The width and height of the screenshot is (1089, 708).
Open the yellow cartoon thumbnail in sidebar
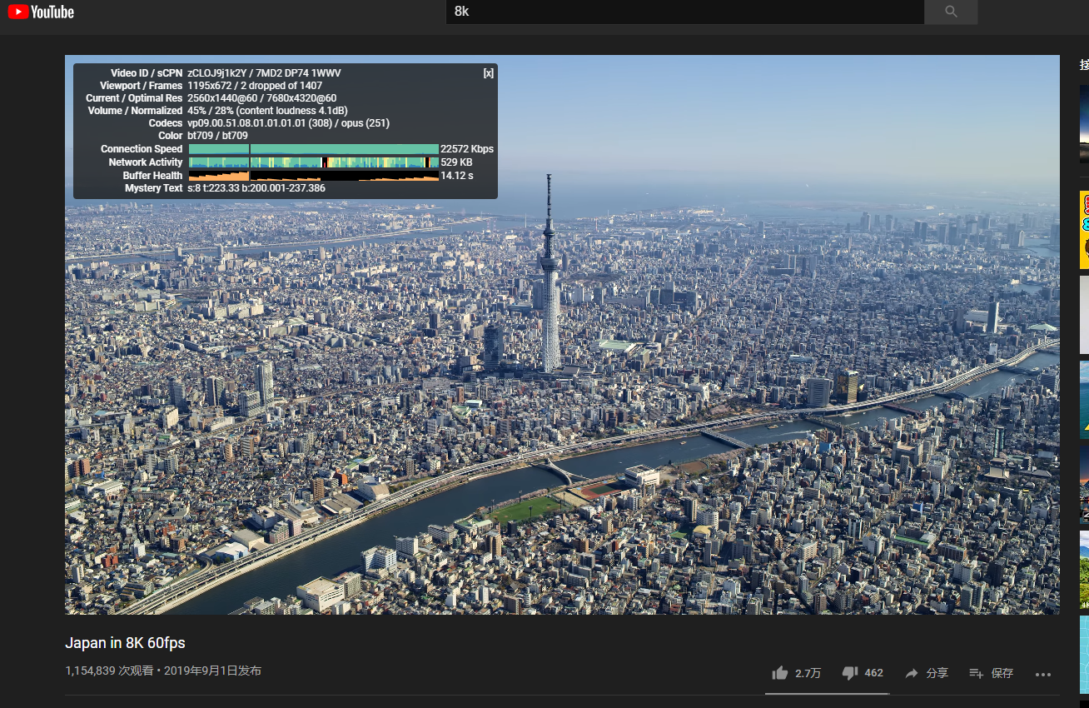(x=1084, y=230)
